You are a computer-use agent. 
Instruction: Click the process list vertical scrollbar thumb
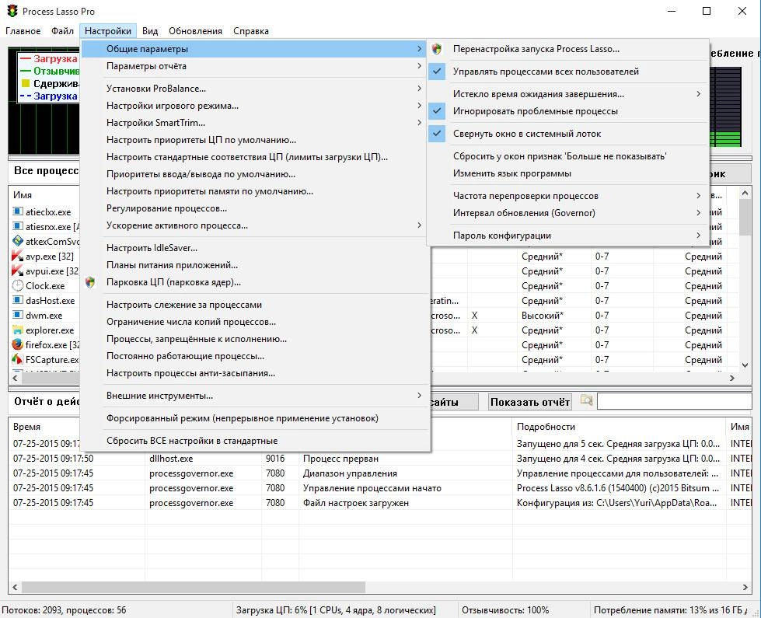click(x=745, y=217)
